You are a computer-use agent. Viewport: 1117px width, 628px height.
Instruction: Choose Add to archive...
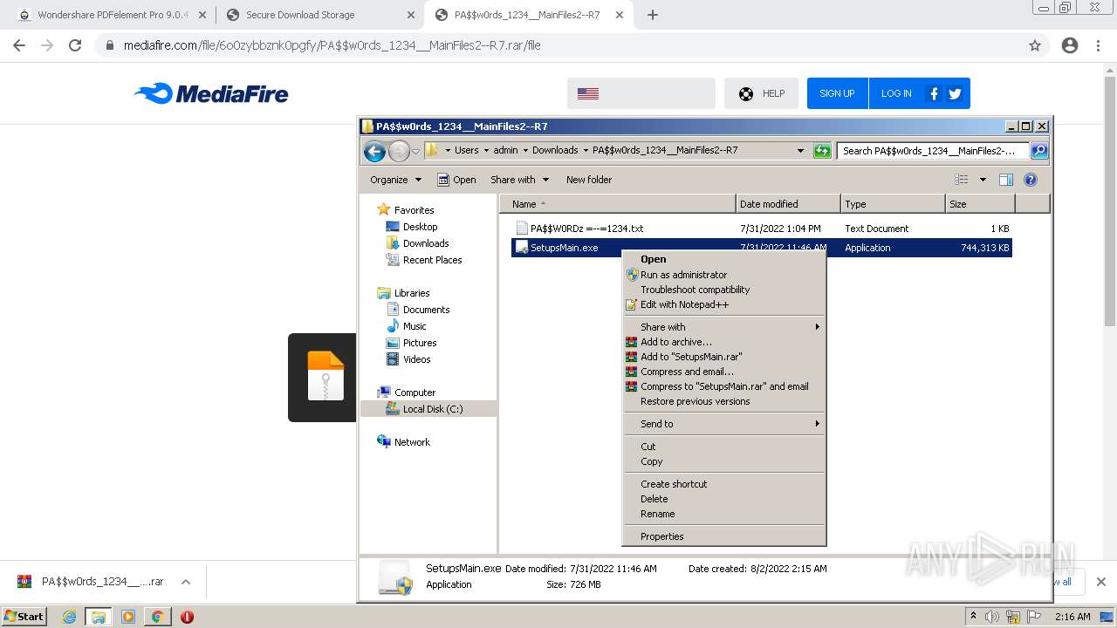724,342
